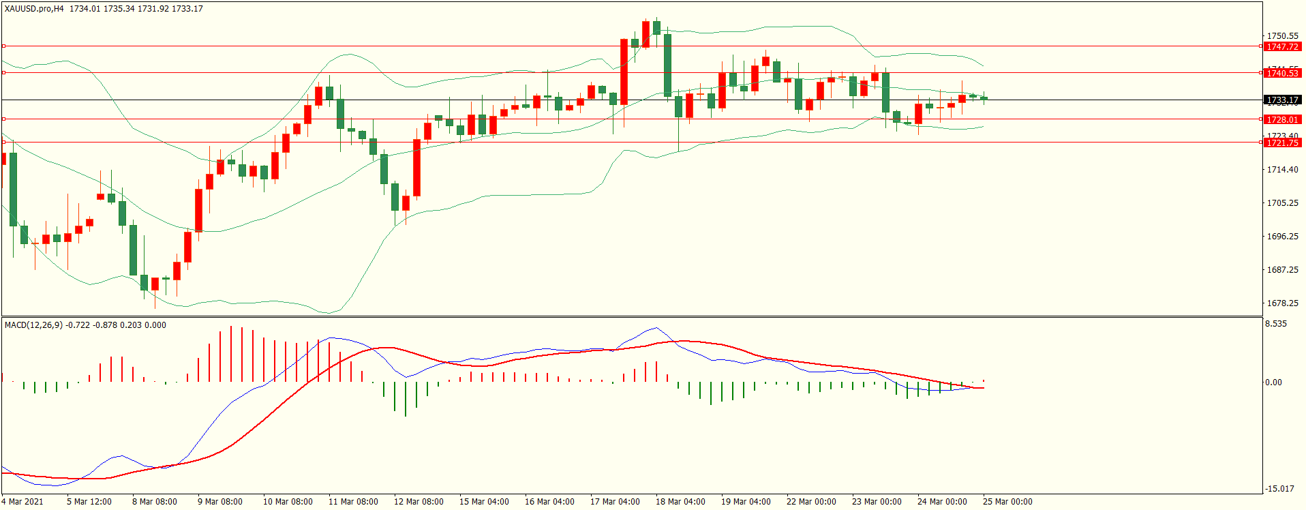Click the 1728.01 price level label
Screen dimensions: 1306x510
click(1282, 119)
